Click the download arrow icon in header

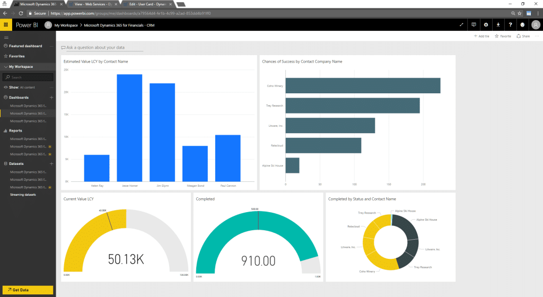click(x=498, y=24)
